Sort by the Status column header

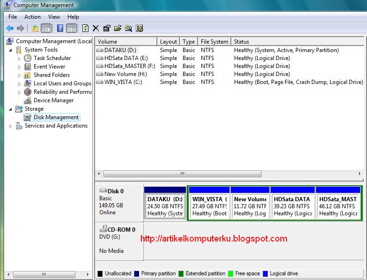(x=297, y=41)
